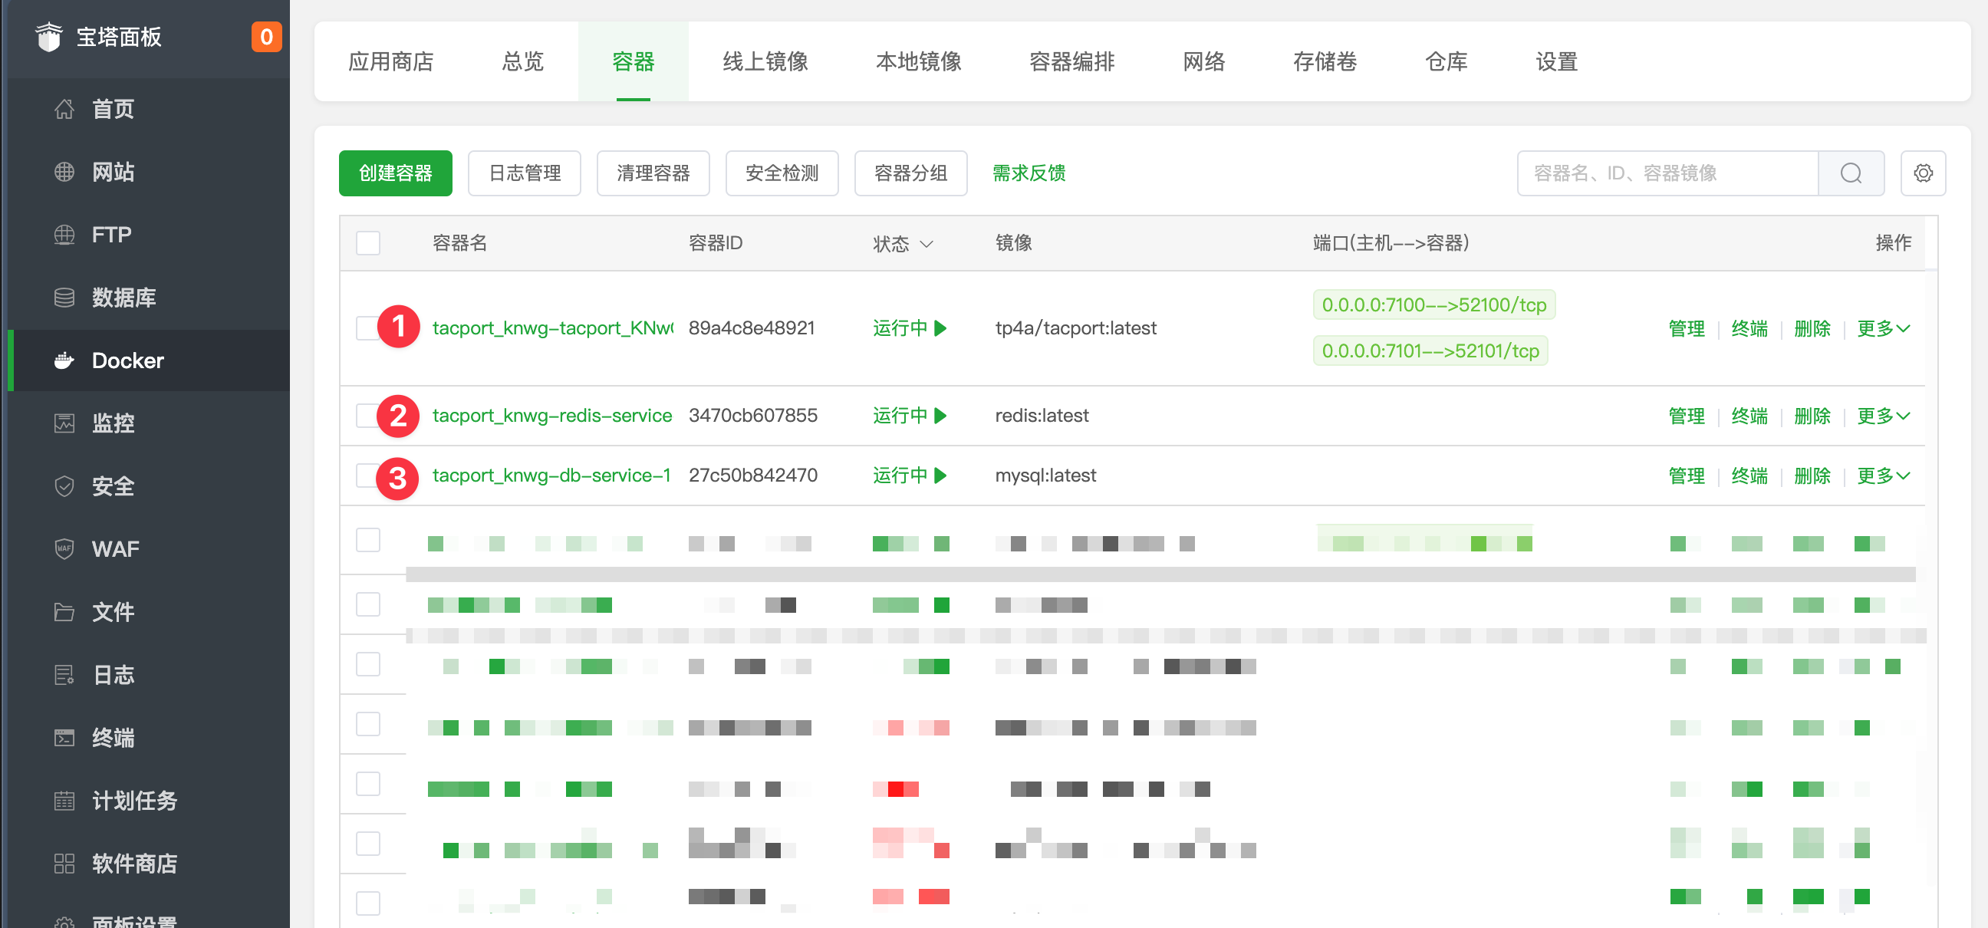The height and width of the screenshot is (928, 1988).
Task: Open the 状态 column filter dropdown
Action: pyautogui.click(x=927, y=245)
